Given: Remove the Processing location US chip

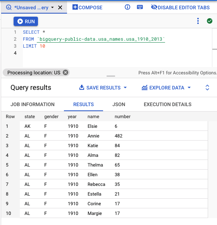Looking at the screenshot, I should click(x=65, y=72).
